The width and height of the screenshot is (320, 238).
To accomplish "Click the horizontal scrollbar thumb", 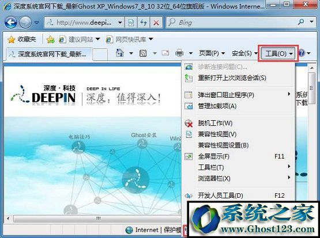I will click(x=97, y=218).
